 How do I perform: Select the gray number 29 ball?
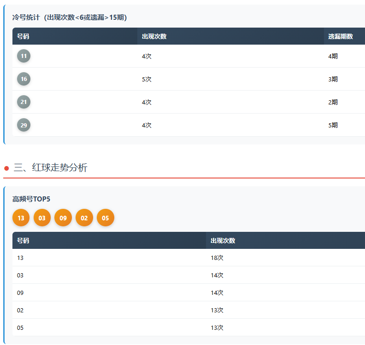point(24,125)
